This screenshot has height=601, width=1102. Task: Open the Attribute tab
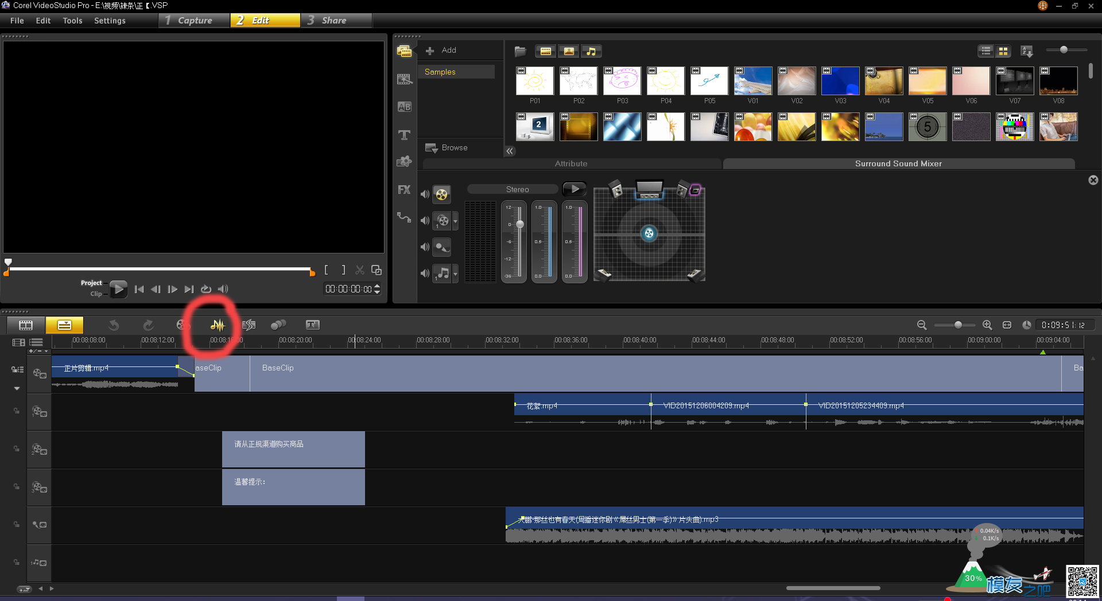571,163
